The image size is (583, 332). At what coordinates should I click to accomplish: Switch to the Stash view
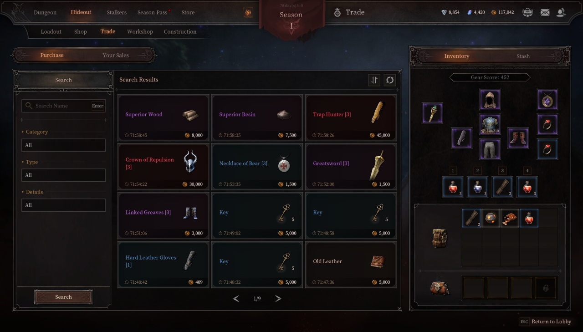tap(523, 56)
